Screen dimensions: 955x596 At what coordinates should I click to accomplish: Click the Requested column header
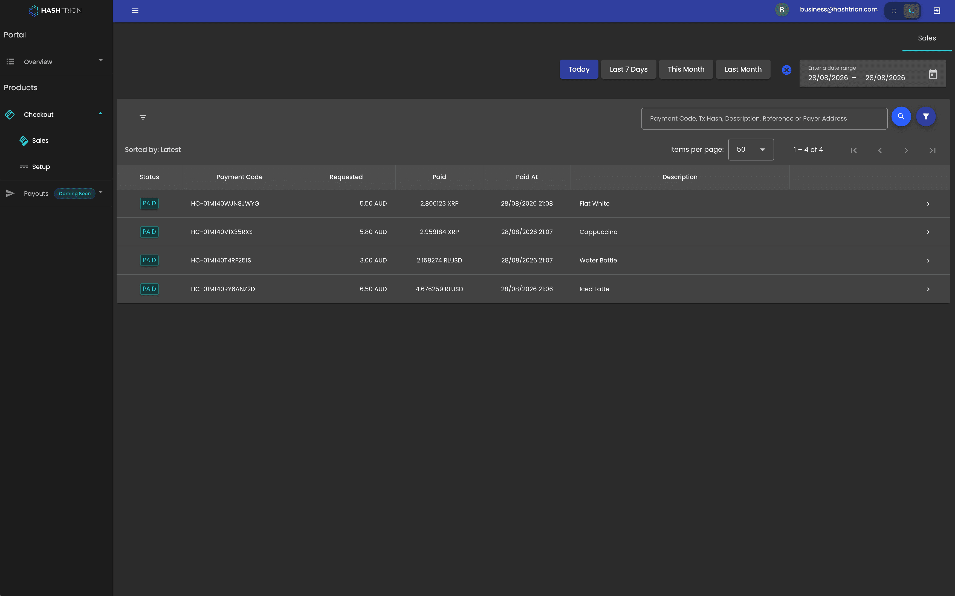pos(346,177)
